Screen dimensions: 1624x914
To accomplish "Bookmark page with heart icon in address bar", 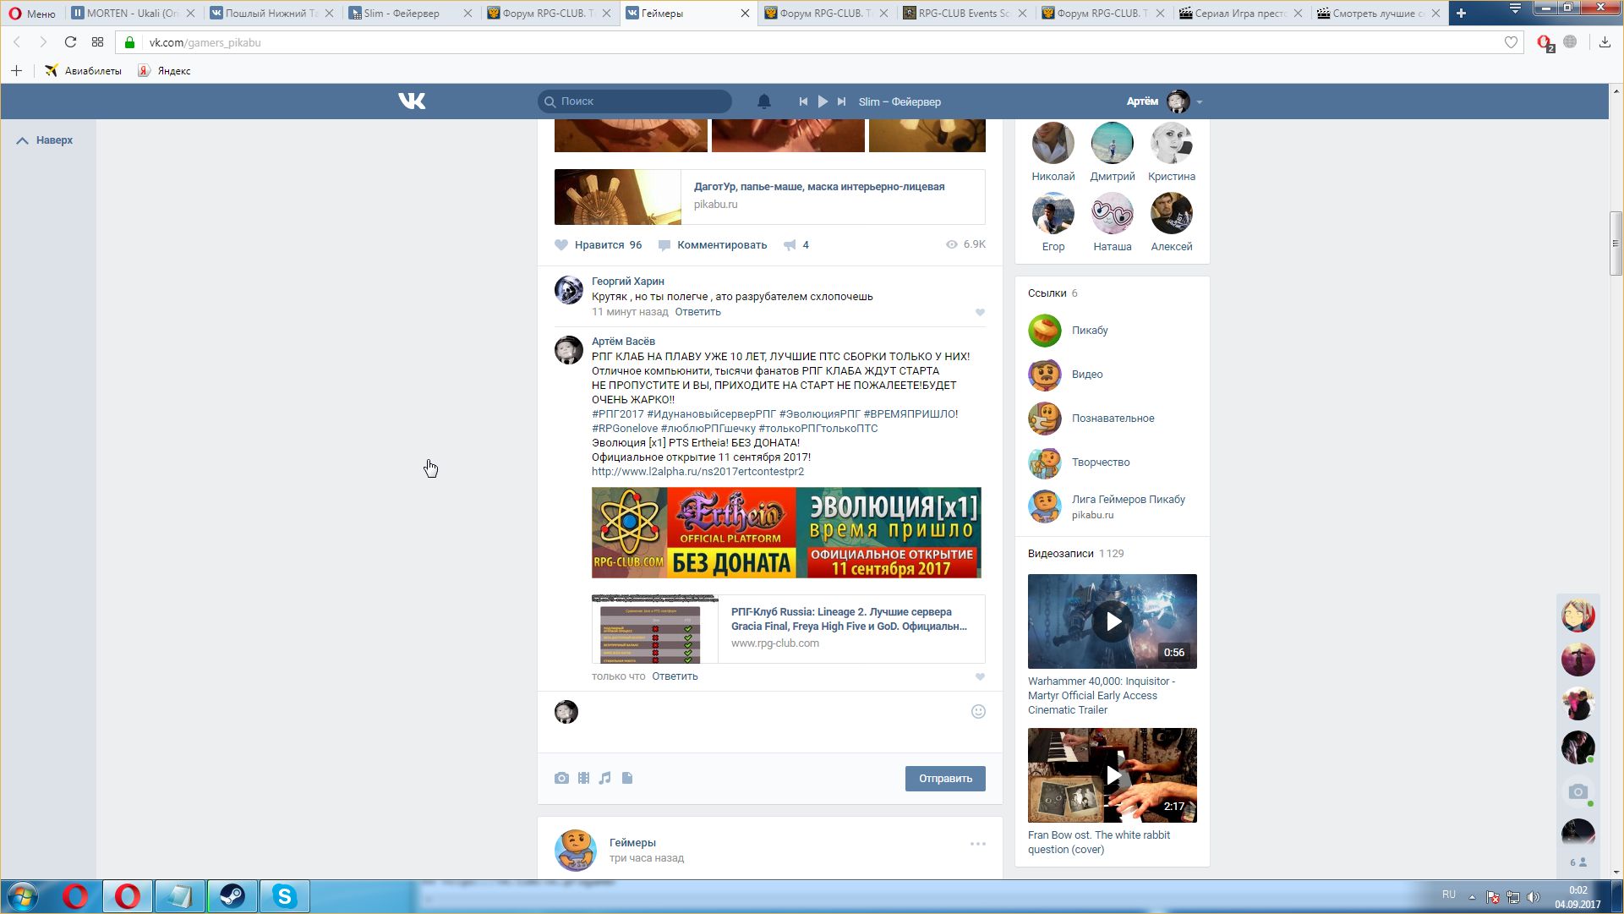I will click(x=1511, y=42).
